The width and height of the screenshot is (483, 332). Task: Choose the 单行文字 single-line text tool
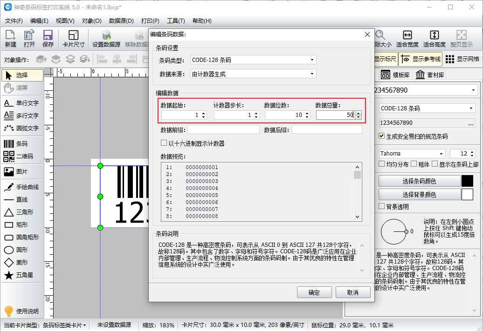pos(22,103)
